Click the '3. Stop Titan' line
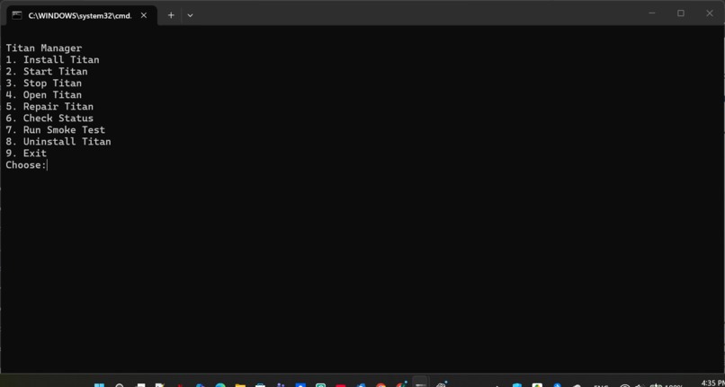The width and height of the screenshot is (725, 387). 44,84
